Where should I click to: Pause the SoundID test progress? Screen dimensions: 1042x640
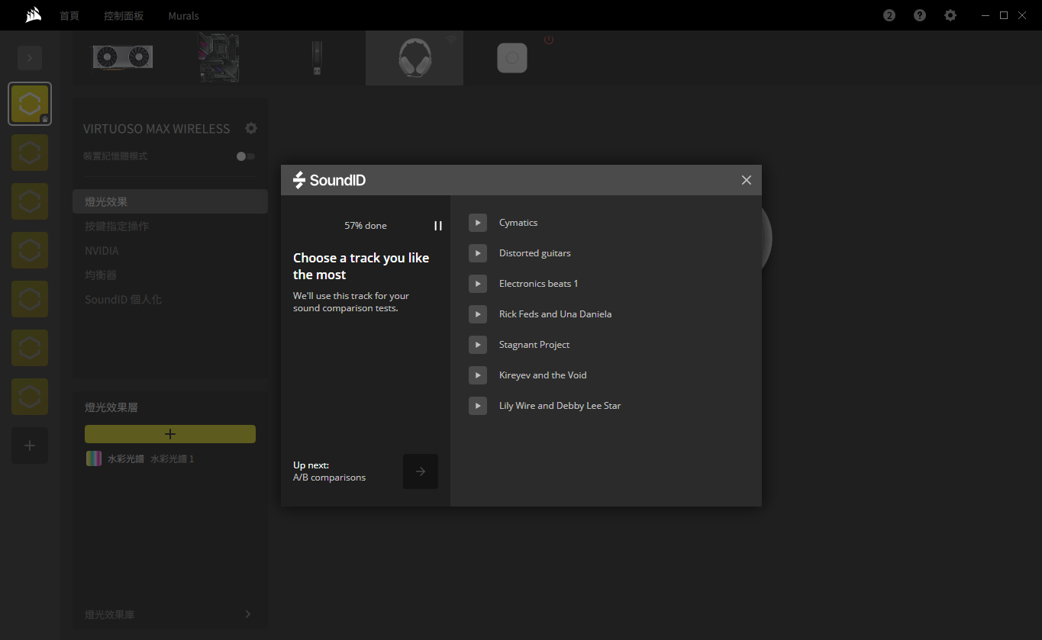[438, 226]
